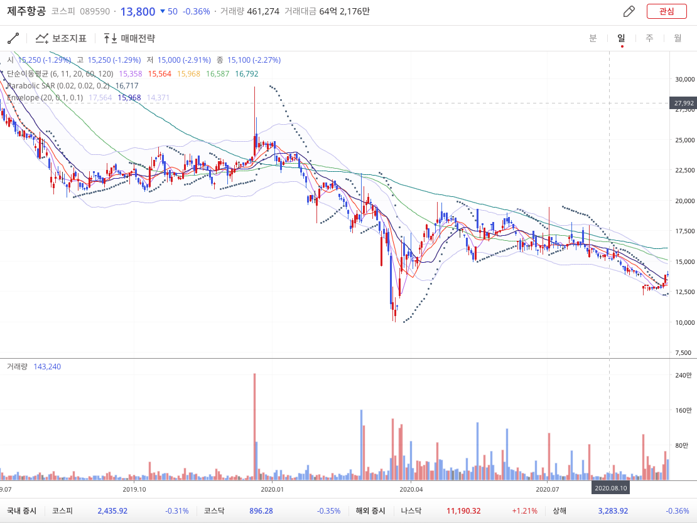Open the 코스피 index in the bottom bar
Screen dimensions: 697x523
point(62,510)
